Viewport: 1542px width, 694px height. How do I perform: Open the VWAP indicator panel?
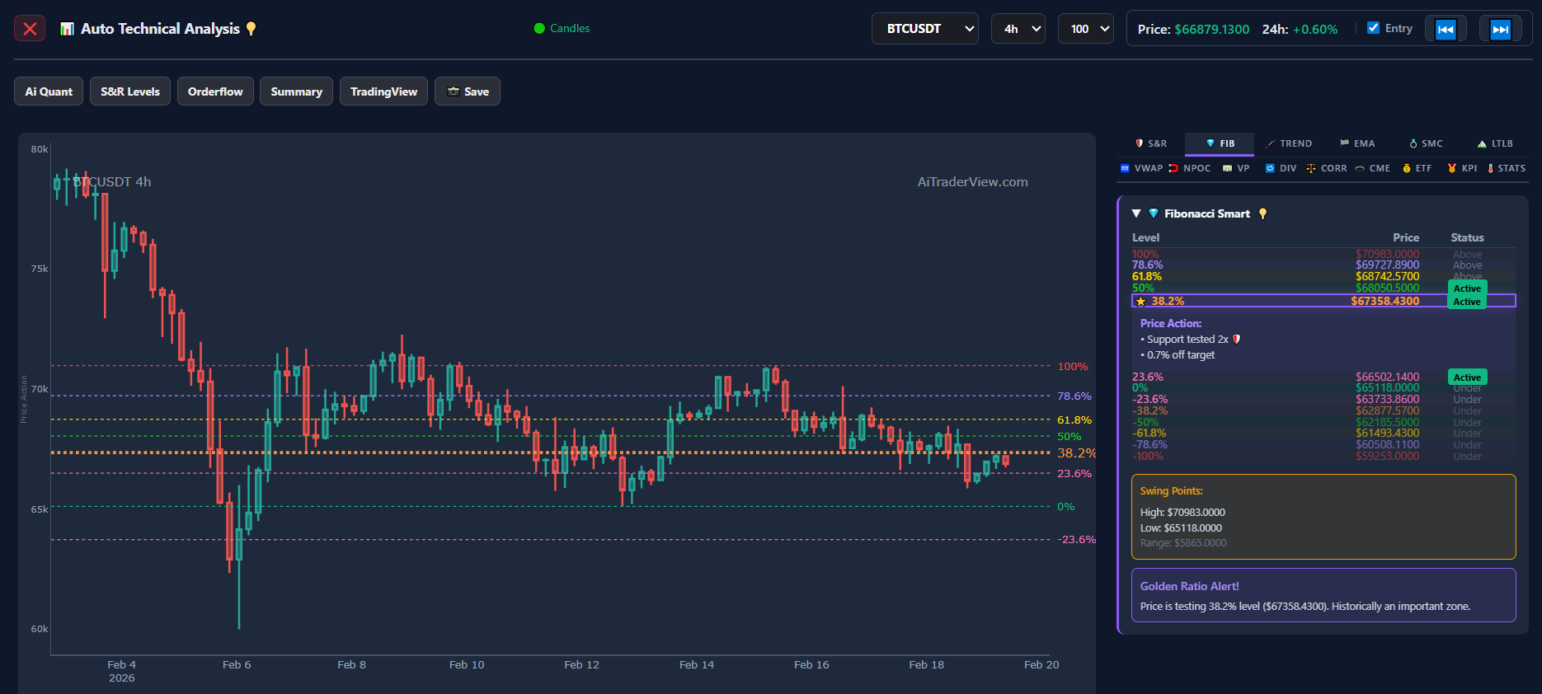click(1141, 168)
